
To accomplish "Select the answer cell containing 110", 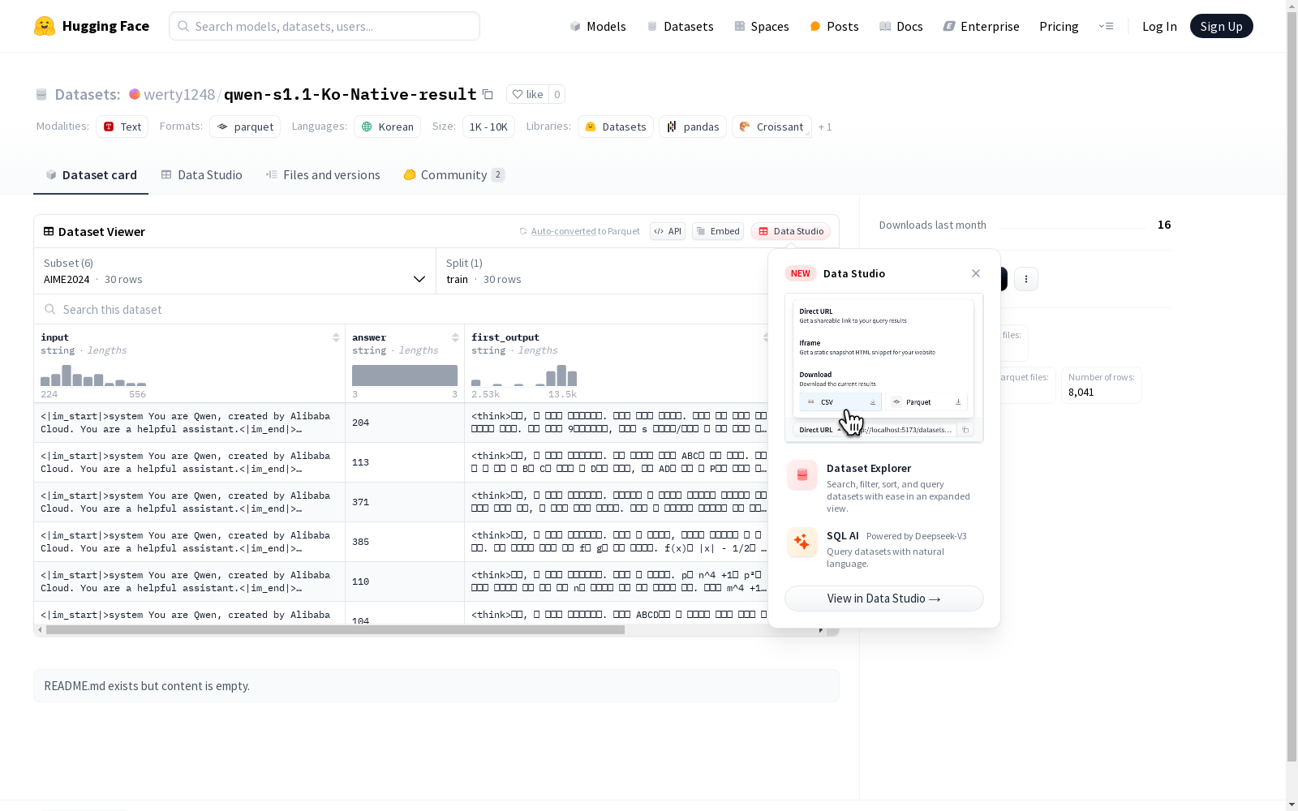I will 405,581.
